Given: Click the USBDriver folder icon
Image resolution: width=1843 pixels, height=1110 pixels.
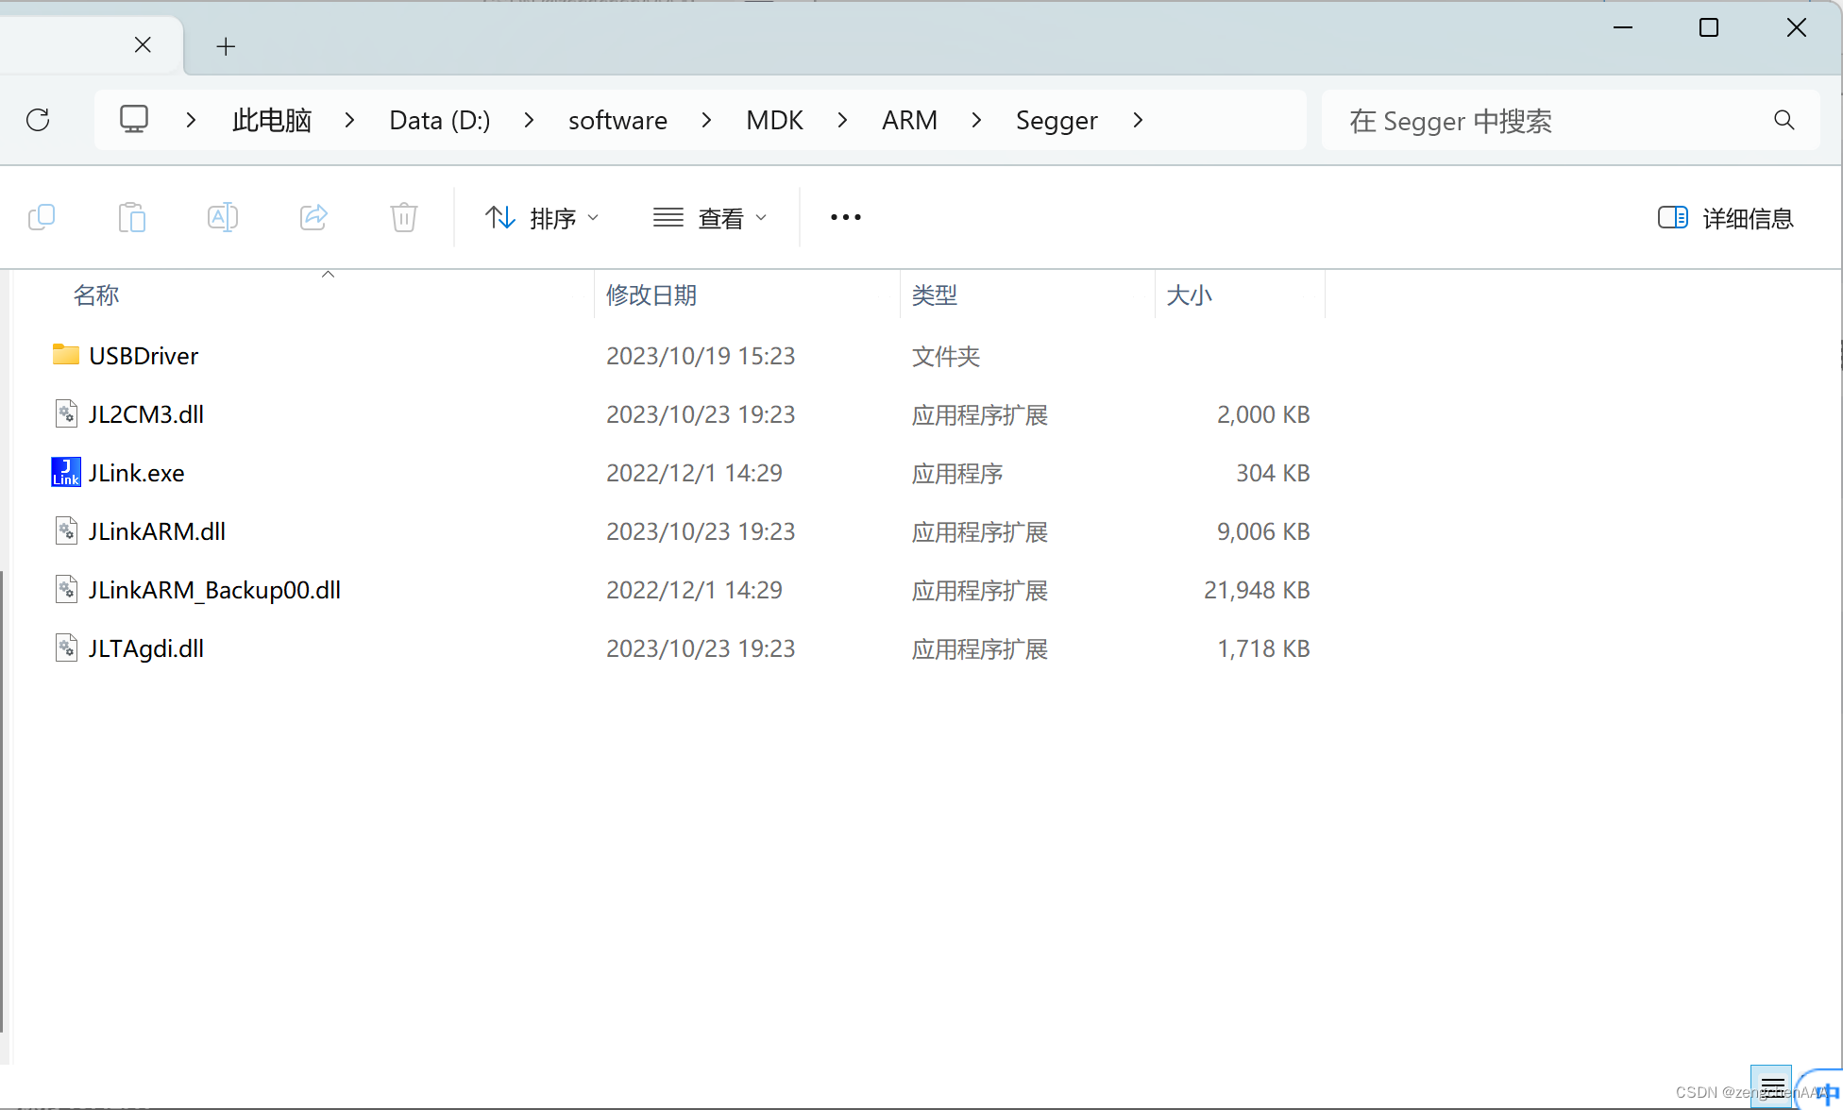Looking at the screenshot, I should pyautogui.click(x=66, y=355).
